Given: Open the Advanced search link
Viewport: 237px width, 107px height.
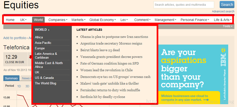Looking at the screenshot, I should click(223, 11).
